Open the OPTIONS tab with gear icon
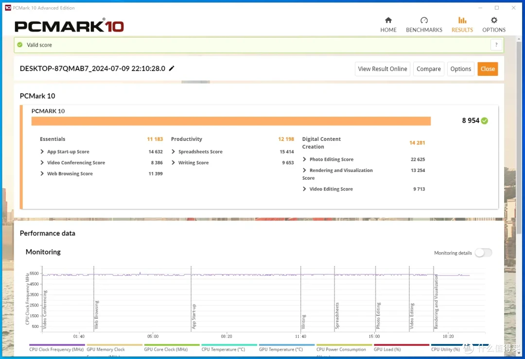The width and height of the screenshot is (525, 359). click(494, 25)
